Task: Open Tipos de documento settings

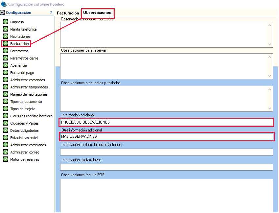Action: tap(26, 102)
